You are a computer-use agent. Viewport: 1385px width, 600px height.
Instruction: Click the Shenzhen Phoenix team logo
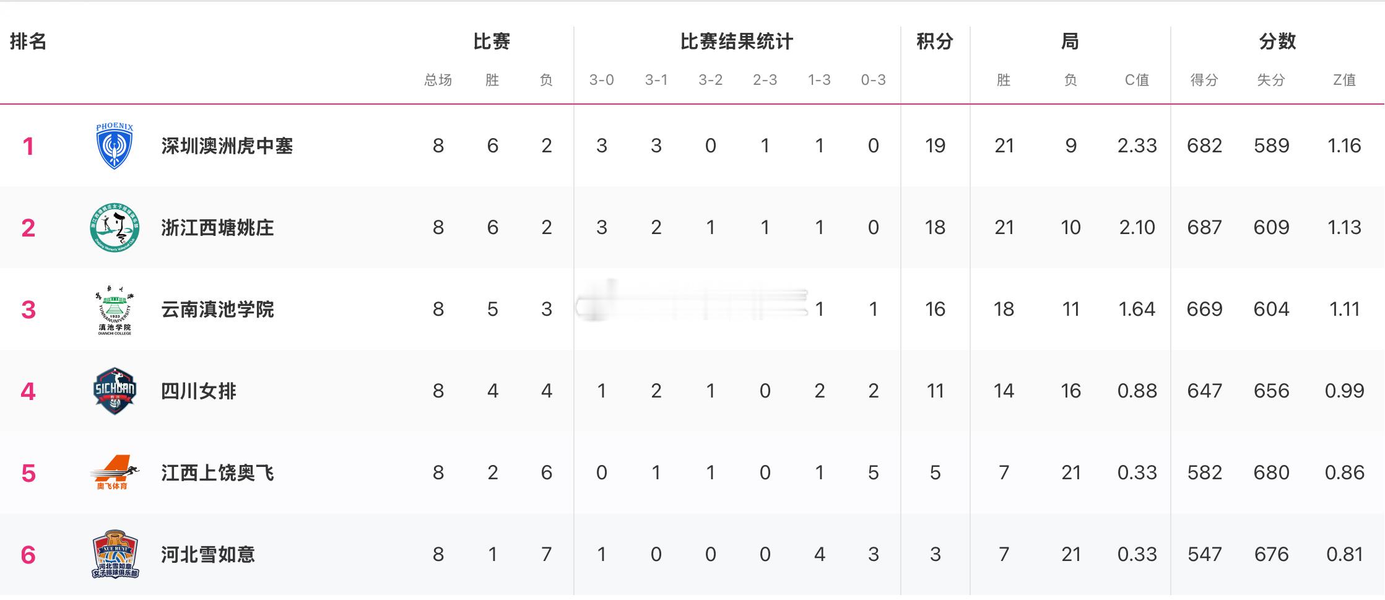[x=115, y=146]
